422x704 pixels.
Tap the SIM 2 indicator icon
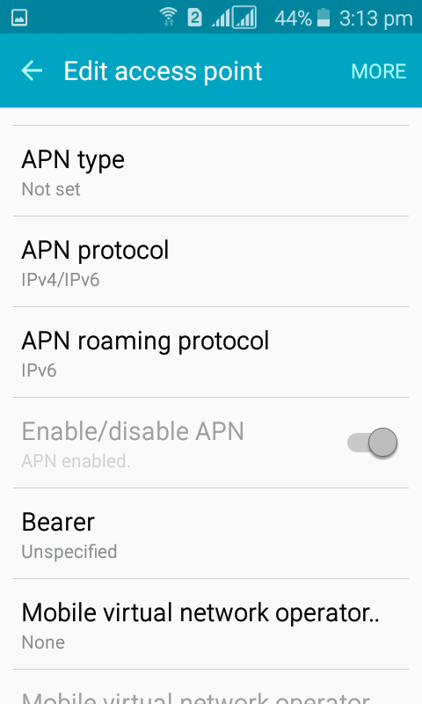pyautogui.click(x=194, y=18)
